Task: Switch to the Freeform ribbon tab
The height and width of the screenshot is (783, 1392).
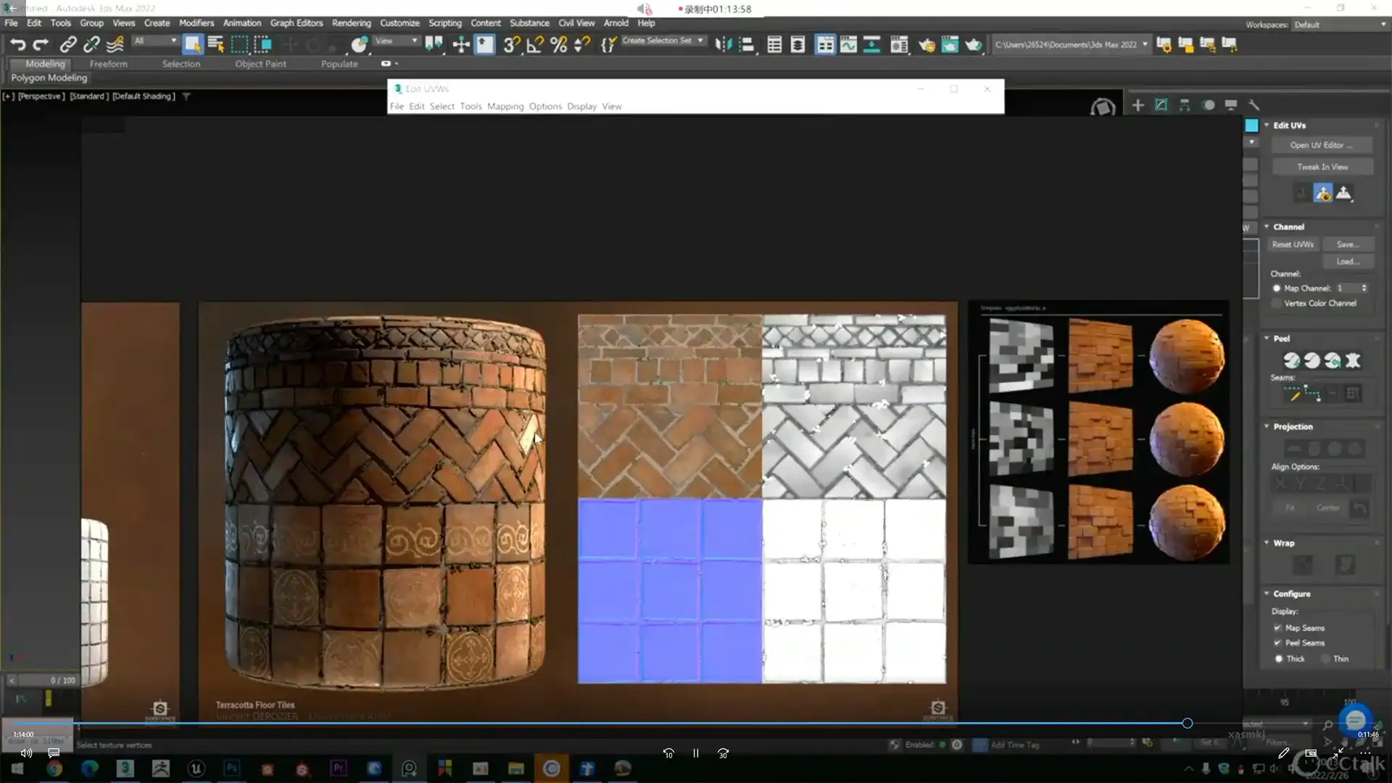Action: 108,64
